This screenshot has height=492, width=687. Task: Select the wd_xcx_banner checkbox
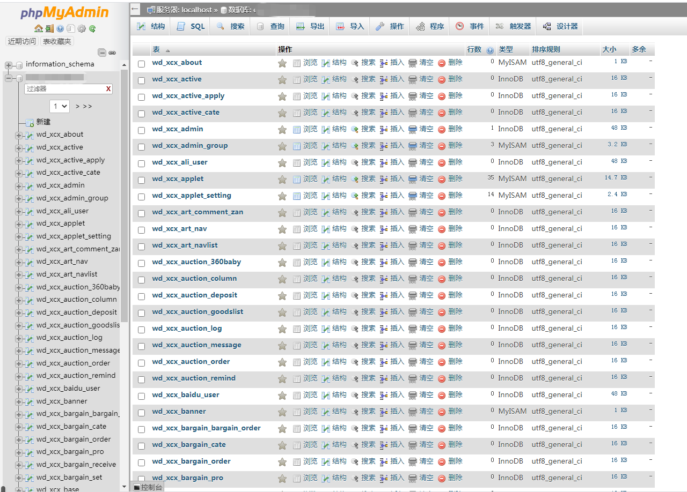point(142,413)
